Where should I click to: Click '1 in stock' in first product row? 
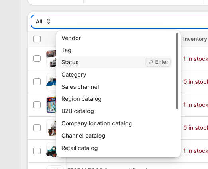[196, 59]
